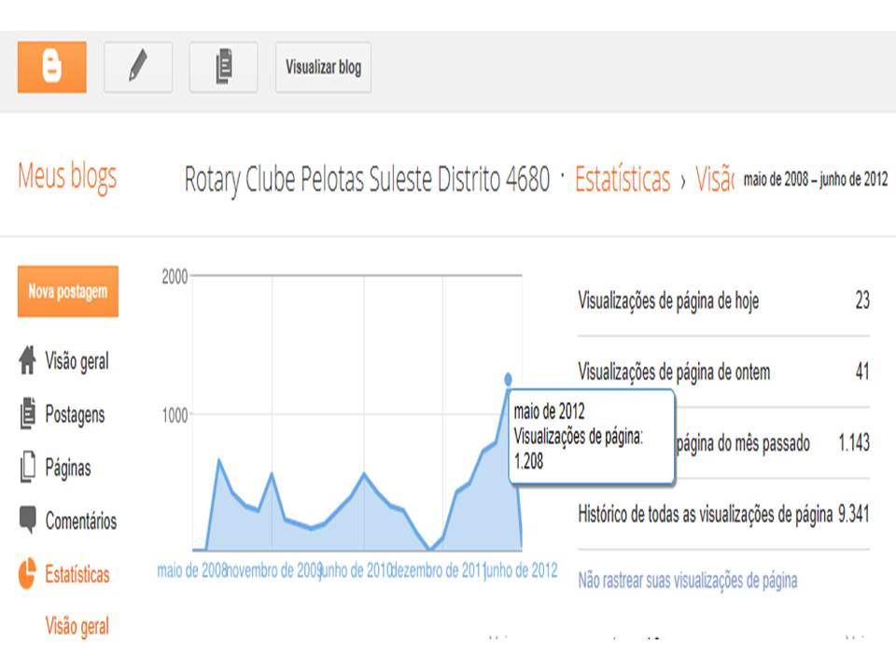Image resolution: width=896 pixels, height=672 pixels.
Task: Click the highlighted chart point for maio de 2012
Action: [508, 379]
